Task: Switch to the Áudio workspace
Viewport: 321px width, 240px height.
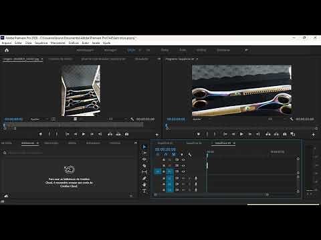Action: (183, 50)
